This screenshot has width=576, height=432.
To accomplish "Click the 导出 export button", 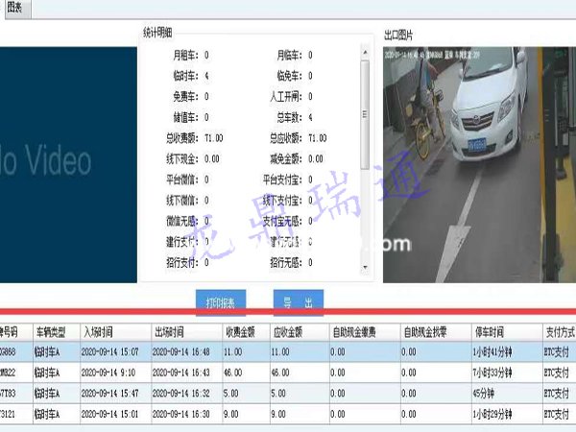I will (298, 302).
